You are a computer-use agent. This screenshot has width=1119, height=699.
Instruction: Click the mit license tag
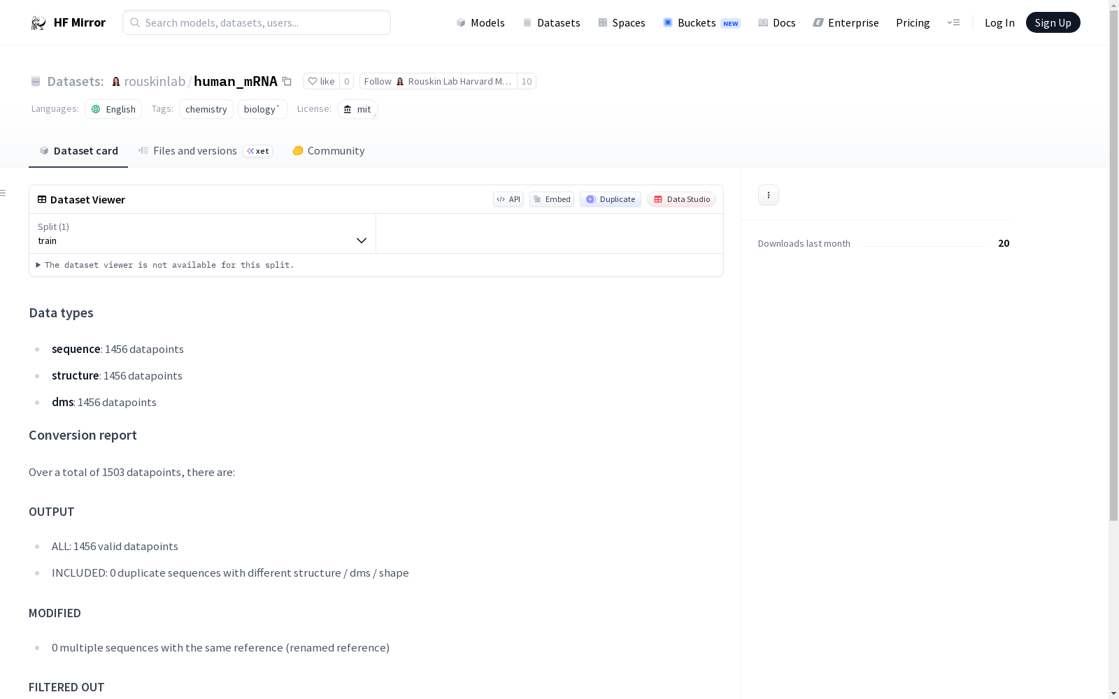pyautogui.click(x=357, y=109)
